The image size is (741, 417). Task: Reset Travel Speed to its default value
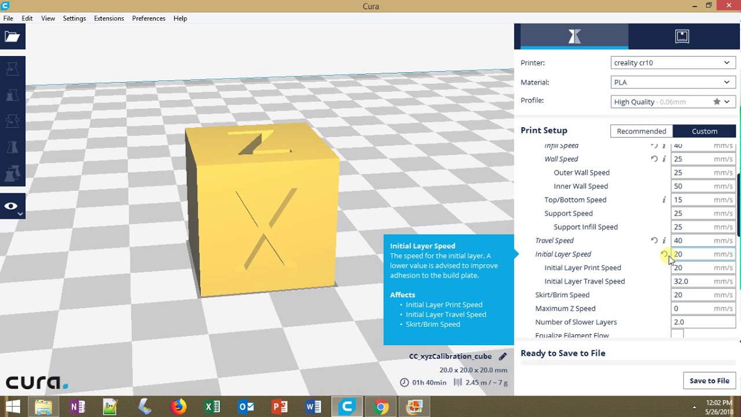pyautogui.click(x=654, y=241)
